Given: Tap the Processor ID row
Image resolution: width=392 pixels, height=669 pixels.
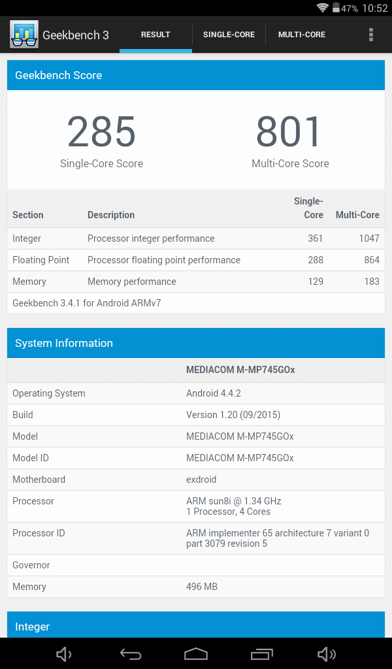Looking at the screenshot, I should (x=196, y=538).
